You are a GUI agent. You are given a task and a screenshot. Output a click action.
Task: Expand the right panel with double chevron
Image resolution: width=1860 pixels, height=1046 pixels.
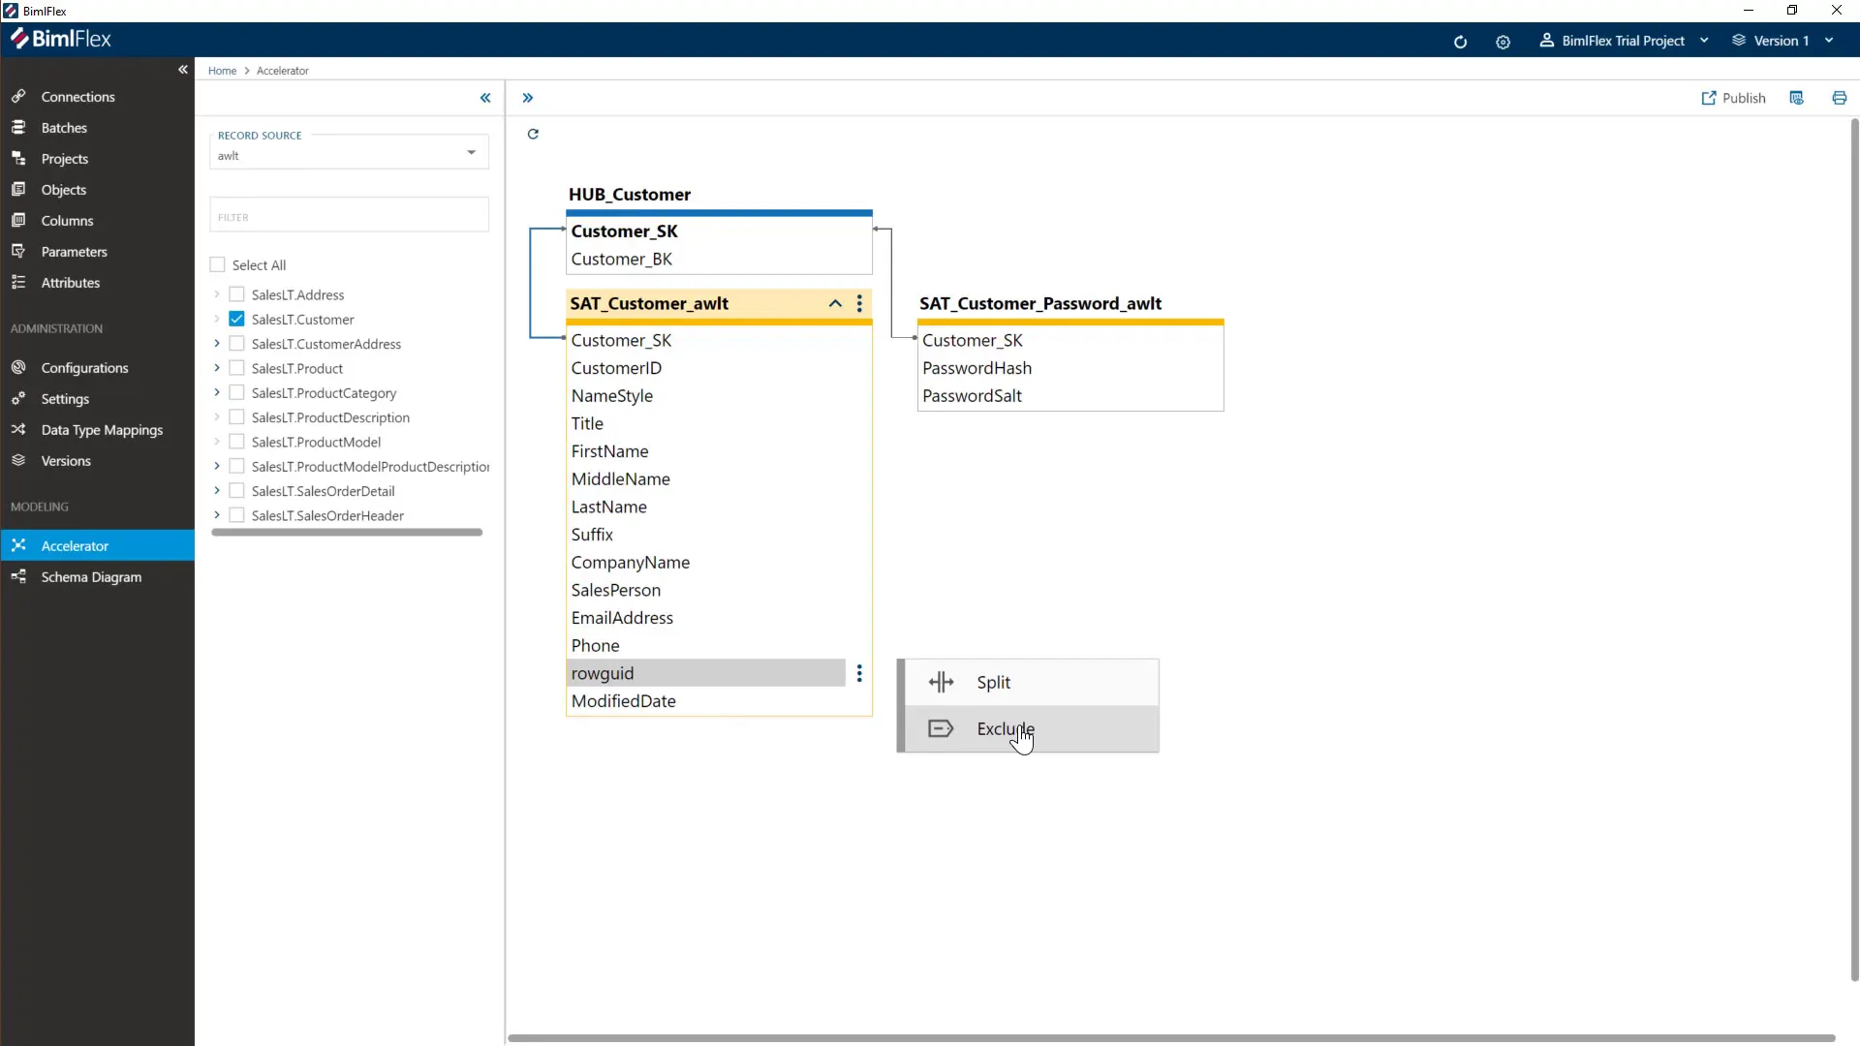[x=528, y=98]
